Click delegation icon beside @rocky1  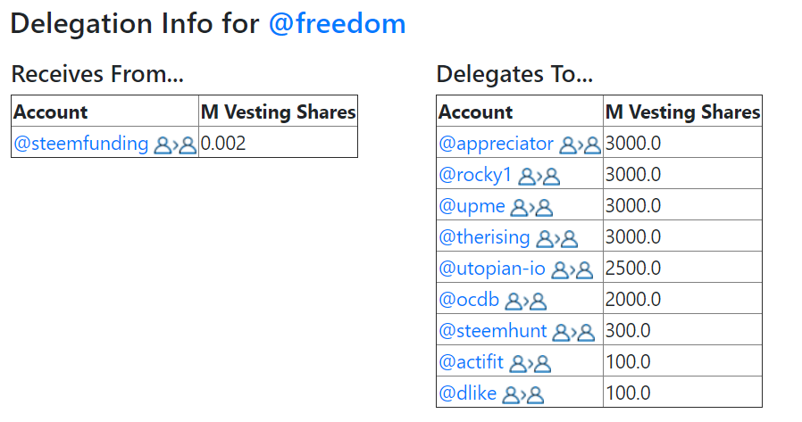[539, 177]
